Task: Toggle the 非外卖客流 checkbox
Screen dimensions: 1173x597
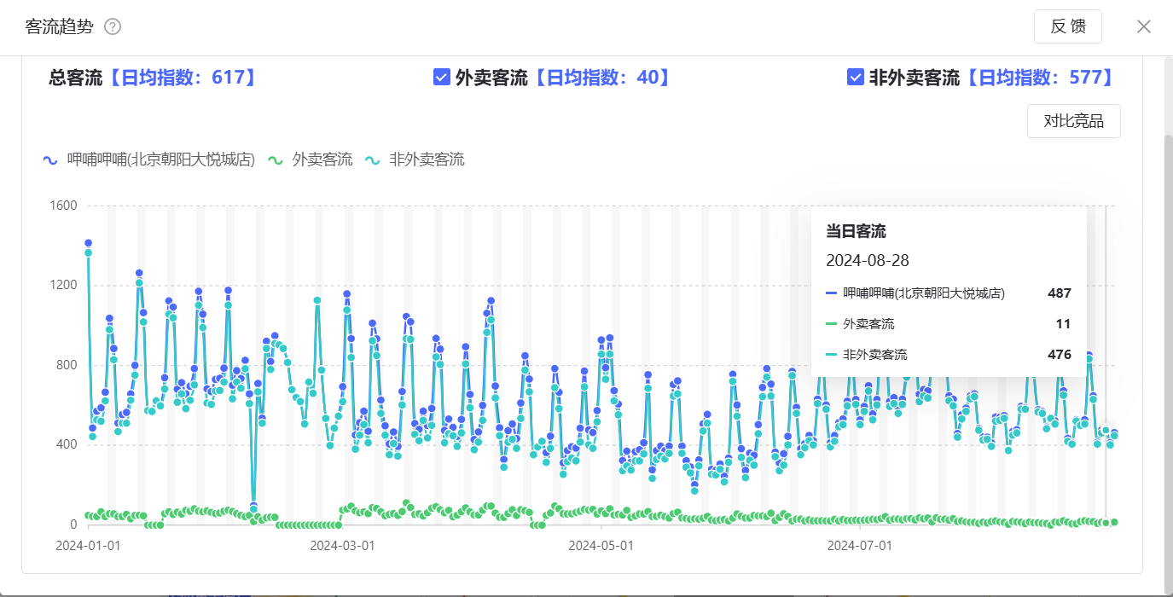Action: [856, 78]
